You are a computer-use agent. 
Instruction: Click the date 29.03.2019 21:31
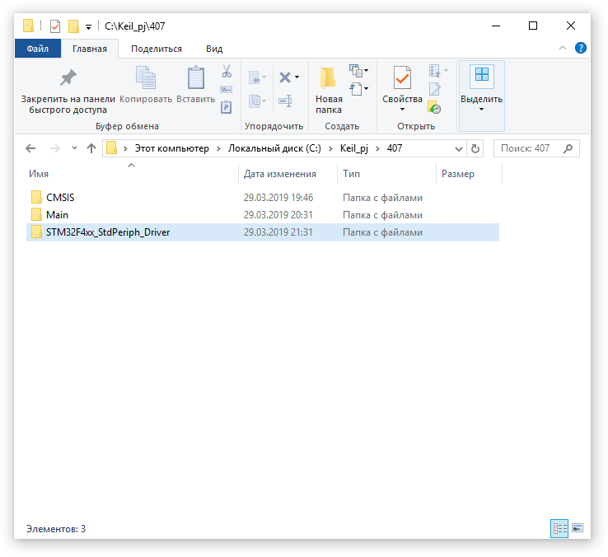[x=278, y=232]
